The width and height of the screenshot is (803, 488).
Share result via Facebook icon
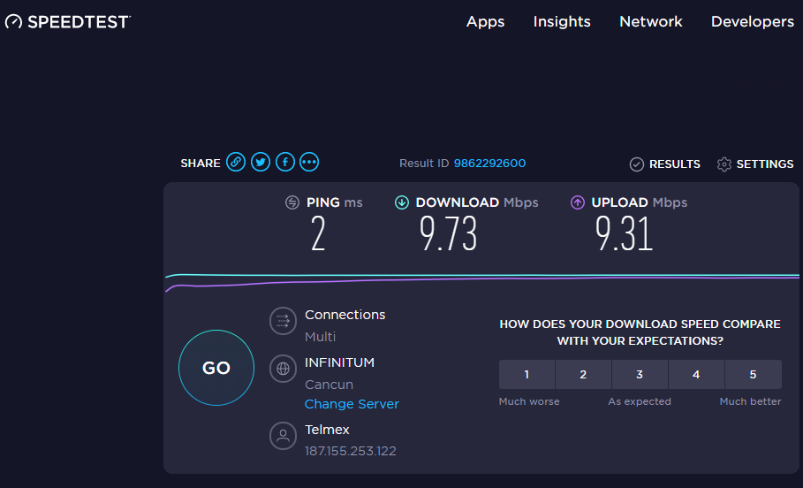tap(284, 162)
